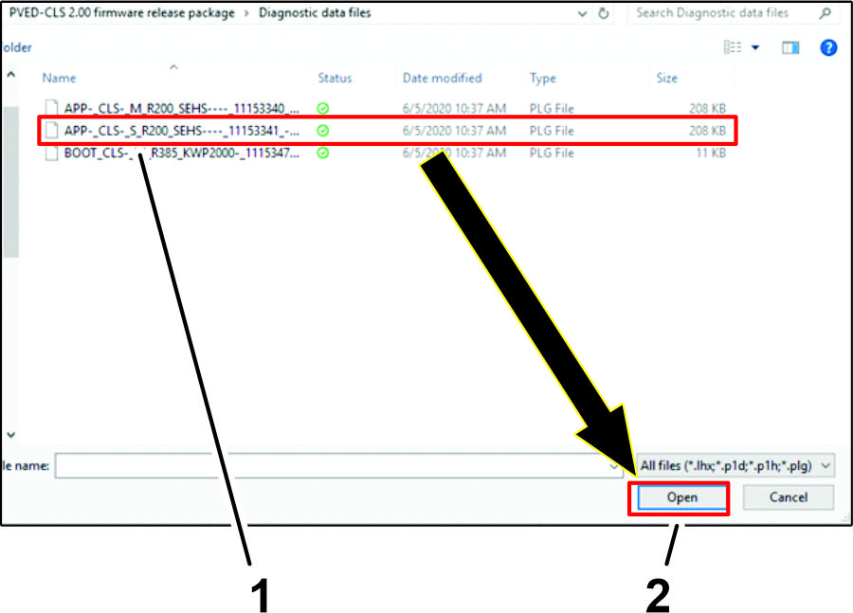
Task: Click the change view layout icon
Action: [734, 47]
